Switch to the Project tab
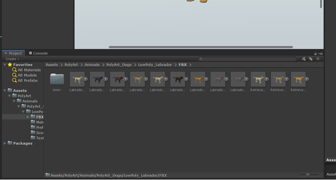 click(13, 53)
